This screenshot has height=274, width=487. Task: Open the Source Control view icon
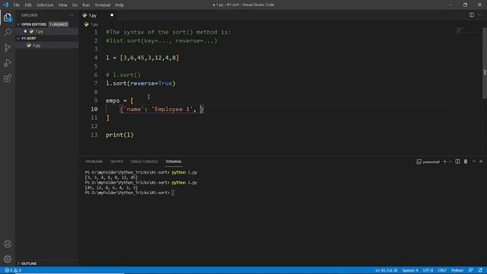coord(8,47)
